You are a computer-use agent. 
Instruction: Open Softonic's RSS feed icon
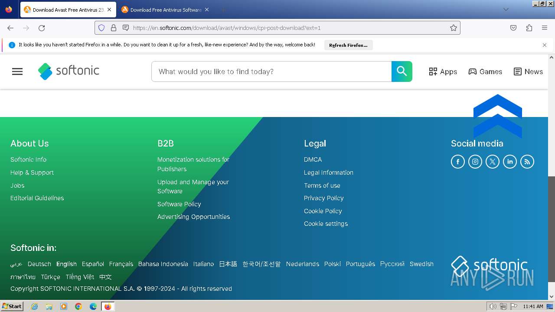coord(527,162)
